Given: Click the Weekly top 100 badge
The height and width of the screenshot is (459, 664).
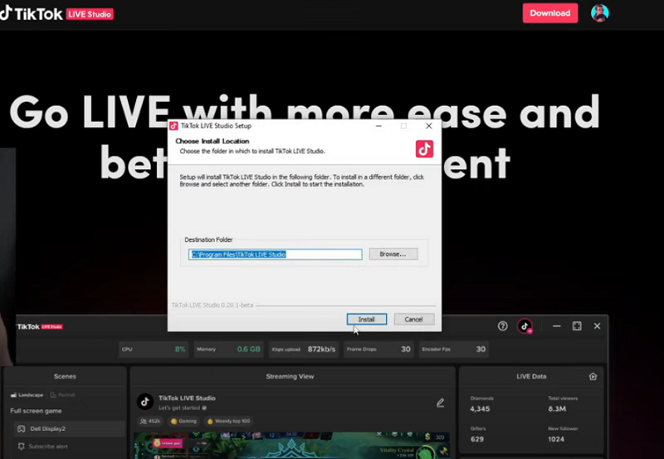Looking at the screenshot, I should click(229, 421).
